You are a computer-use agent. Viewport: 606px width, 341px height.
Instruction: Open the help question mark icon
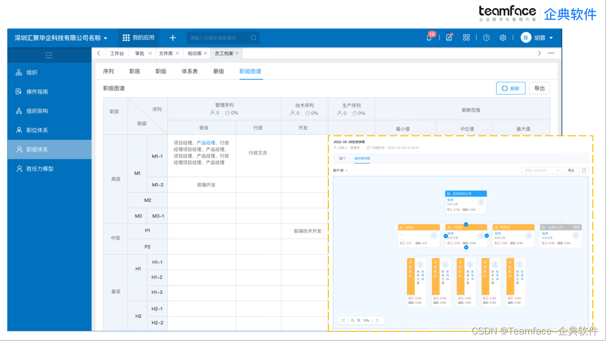click(x=486, y=38)
